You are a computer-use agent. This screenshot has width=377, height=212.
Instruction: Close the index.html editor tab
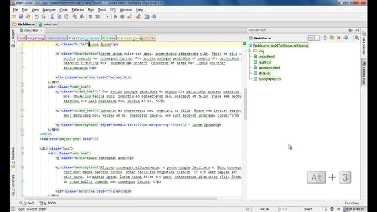pos(41,30)
